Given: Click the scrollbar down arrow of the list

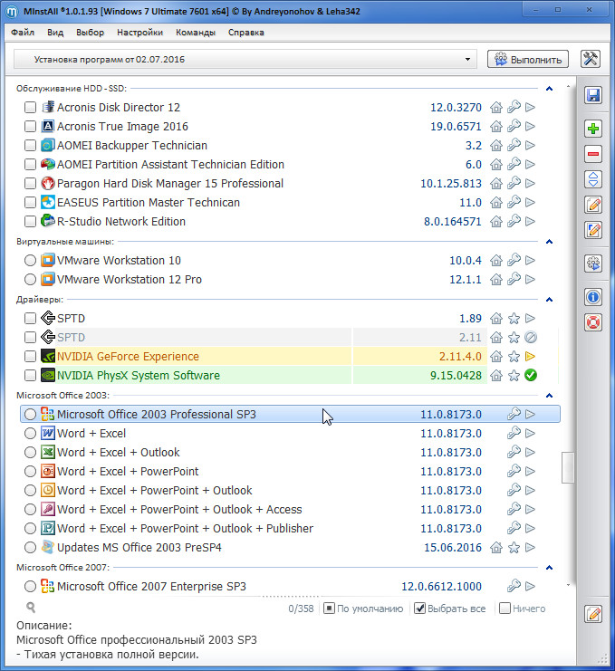Looking at the screenshot, I should 568,585.
